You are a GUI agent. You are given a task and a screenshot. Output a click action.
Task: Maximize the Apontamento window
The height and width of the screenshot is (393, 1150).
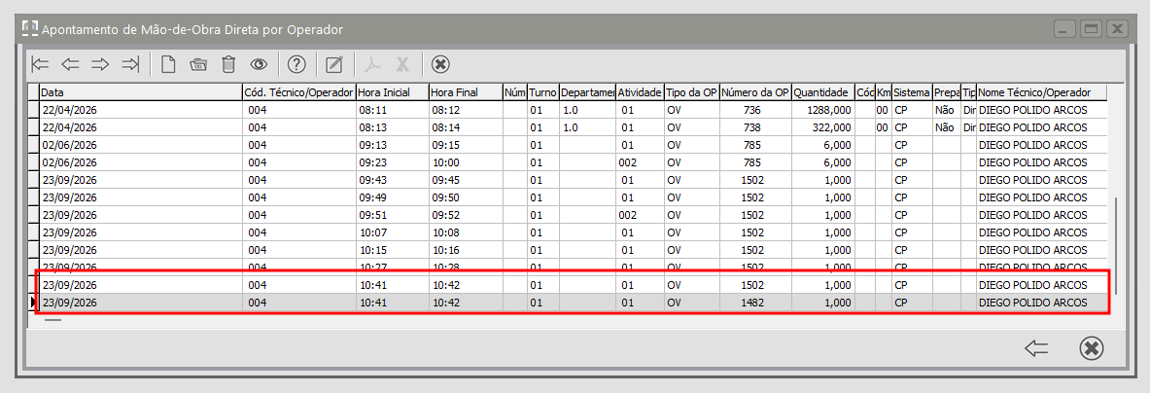[1091, 29]
